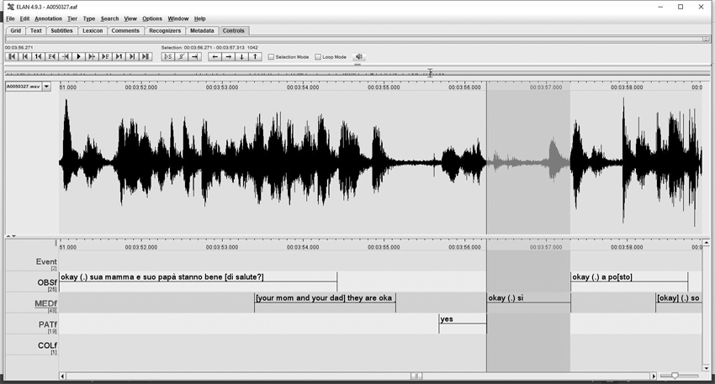Select the 'yes' annotation on PATf
Screen dimensions: 715x384
point(463,318)
